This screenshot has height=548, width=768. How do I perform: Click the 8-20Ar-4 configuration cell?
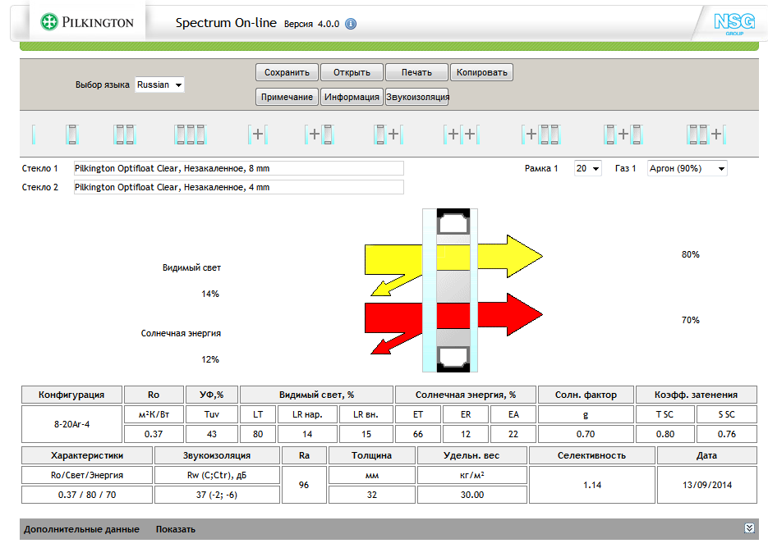[x=72, y=424]
